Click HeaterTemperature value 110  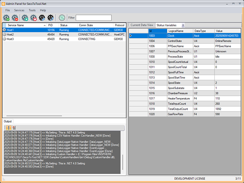[x=227, y=98]
